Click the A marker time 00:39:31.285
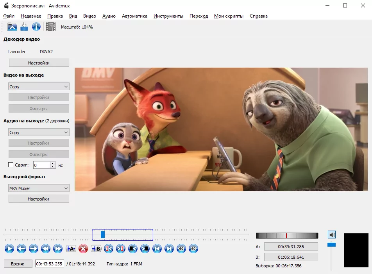Image resolution: width=372 pixels, height=274 pixels. click(x=291, y=247)
